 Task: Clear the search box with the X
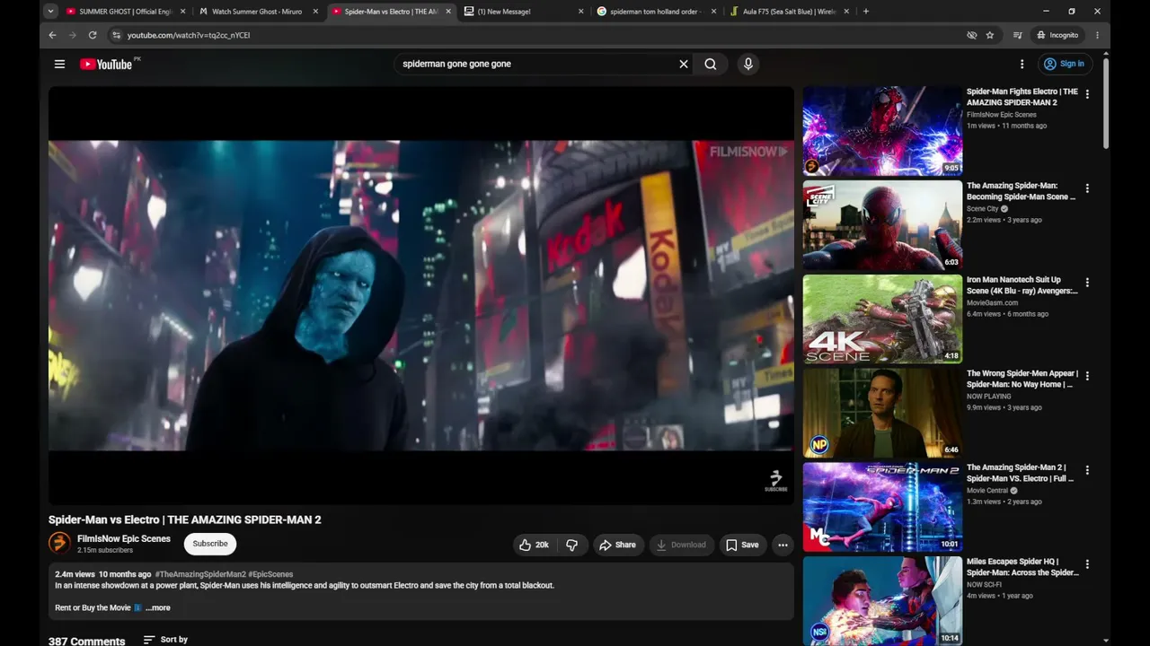coord(684,64)
